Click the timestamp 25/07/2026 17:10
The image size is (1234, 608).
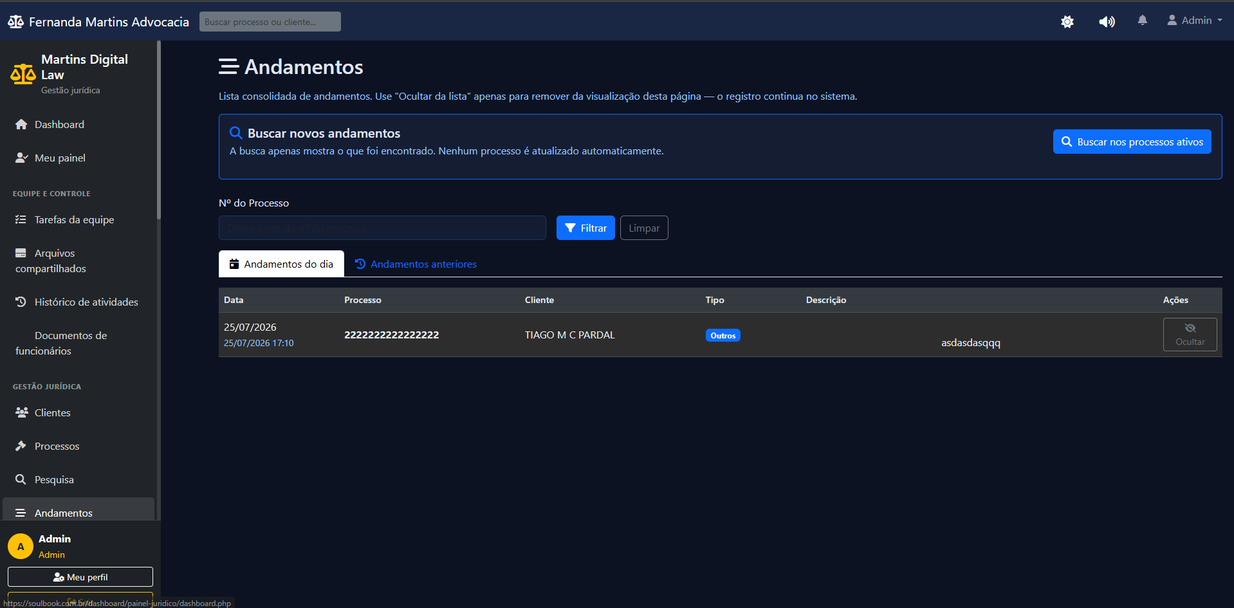[x=259, y=343]
